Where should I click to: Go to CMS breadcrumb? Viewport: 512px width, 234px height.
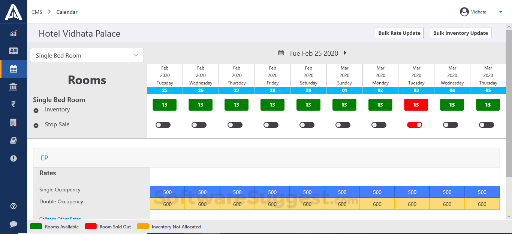point(37,12)
